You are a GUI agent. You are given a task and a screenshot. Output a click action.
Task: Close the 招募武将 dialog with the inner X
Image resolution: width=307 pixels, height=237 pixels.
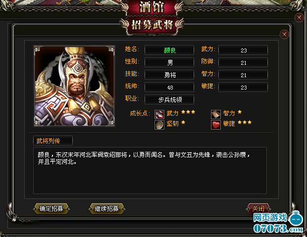284,35
